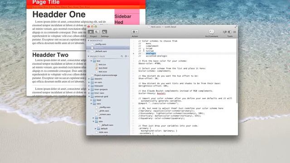Open test.scss in project files
The width and height of the screenshot is (290, 163).
pyautogui.click(x=103, y=72)
